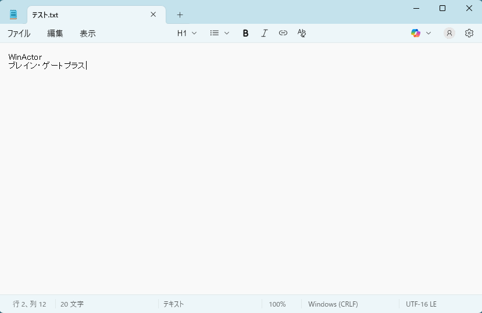Add a new tab with the plus button

[x=180, y=15]
